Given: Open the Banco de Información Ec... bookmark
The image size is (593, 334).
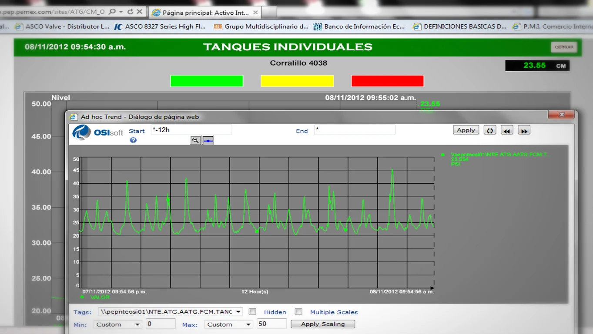Looking at the screenshot, I should 358,26.
